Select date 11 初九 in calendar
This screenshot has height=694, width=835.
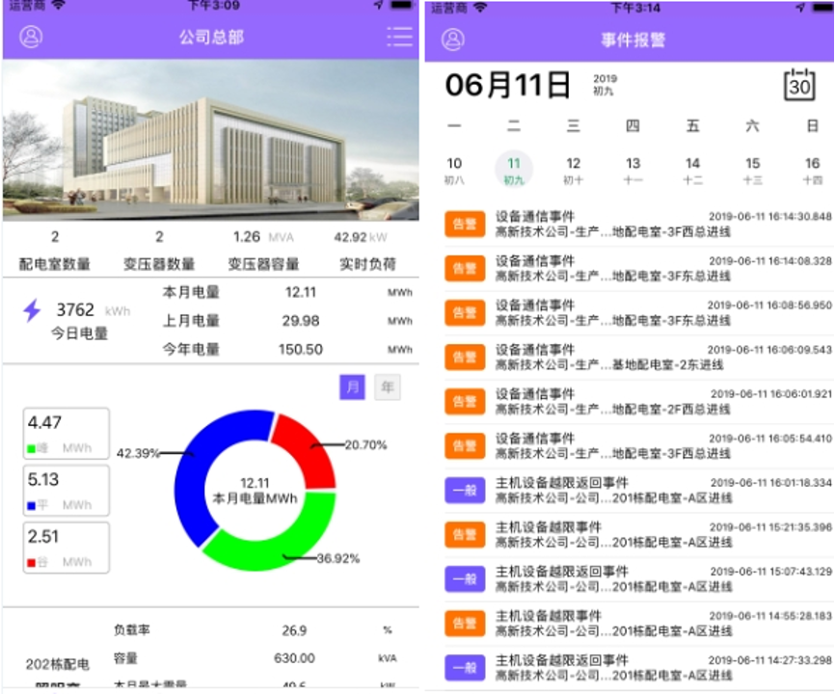point(514,170)
